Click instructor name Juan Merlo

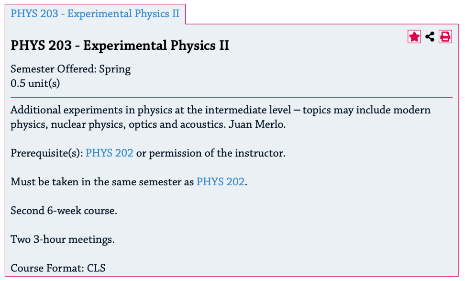pos(256,124)
